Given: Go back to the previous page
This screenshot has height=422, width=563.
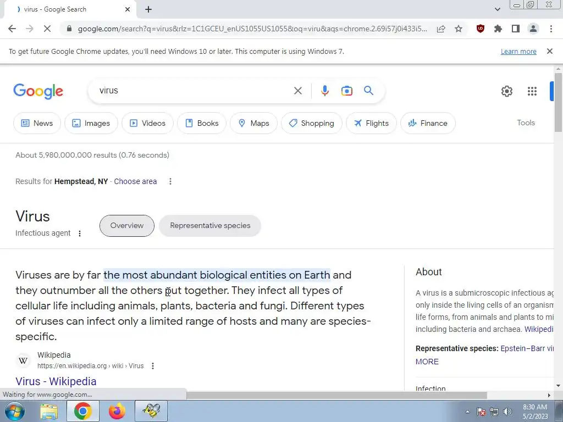Looking at the screenshot, I should 12,29.
